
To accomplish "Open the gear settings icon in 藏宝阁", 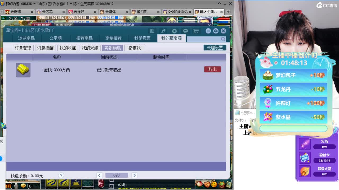I will (x=216, y=31).
